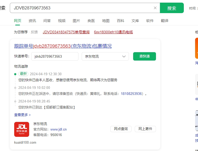Focus the main search input field

(85, 8)
